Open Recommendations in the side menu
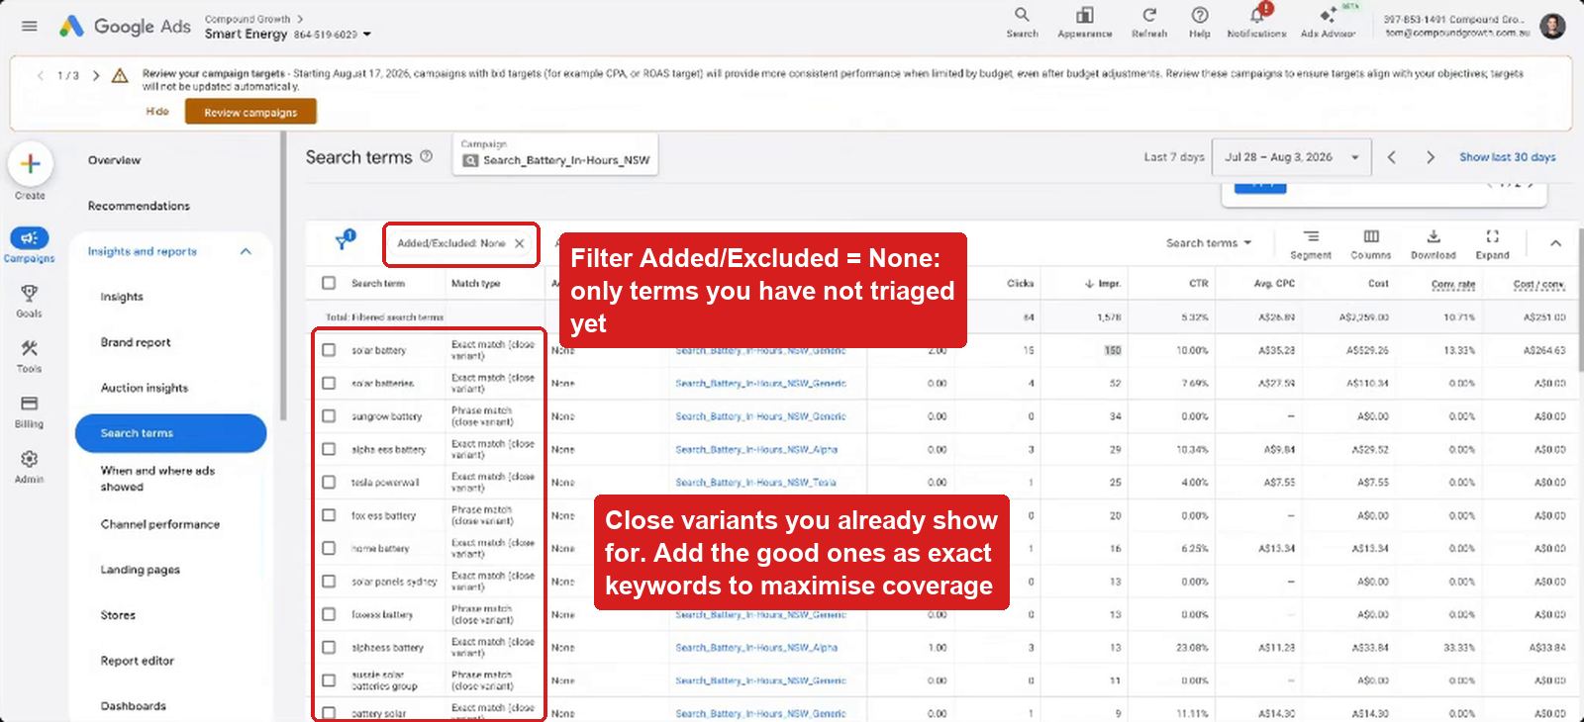The width and height of the screenshot is (1584, 722). point(139,206)
